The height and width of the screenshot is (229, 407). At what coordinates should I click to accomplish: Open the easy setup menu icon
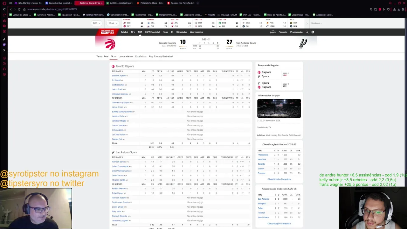click(x=403, y=9)
